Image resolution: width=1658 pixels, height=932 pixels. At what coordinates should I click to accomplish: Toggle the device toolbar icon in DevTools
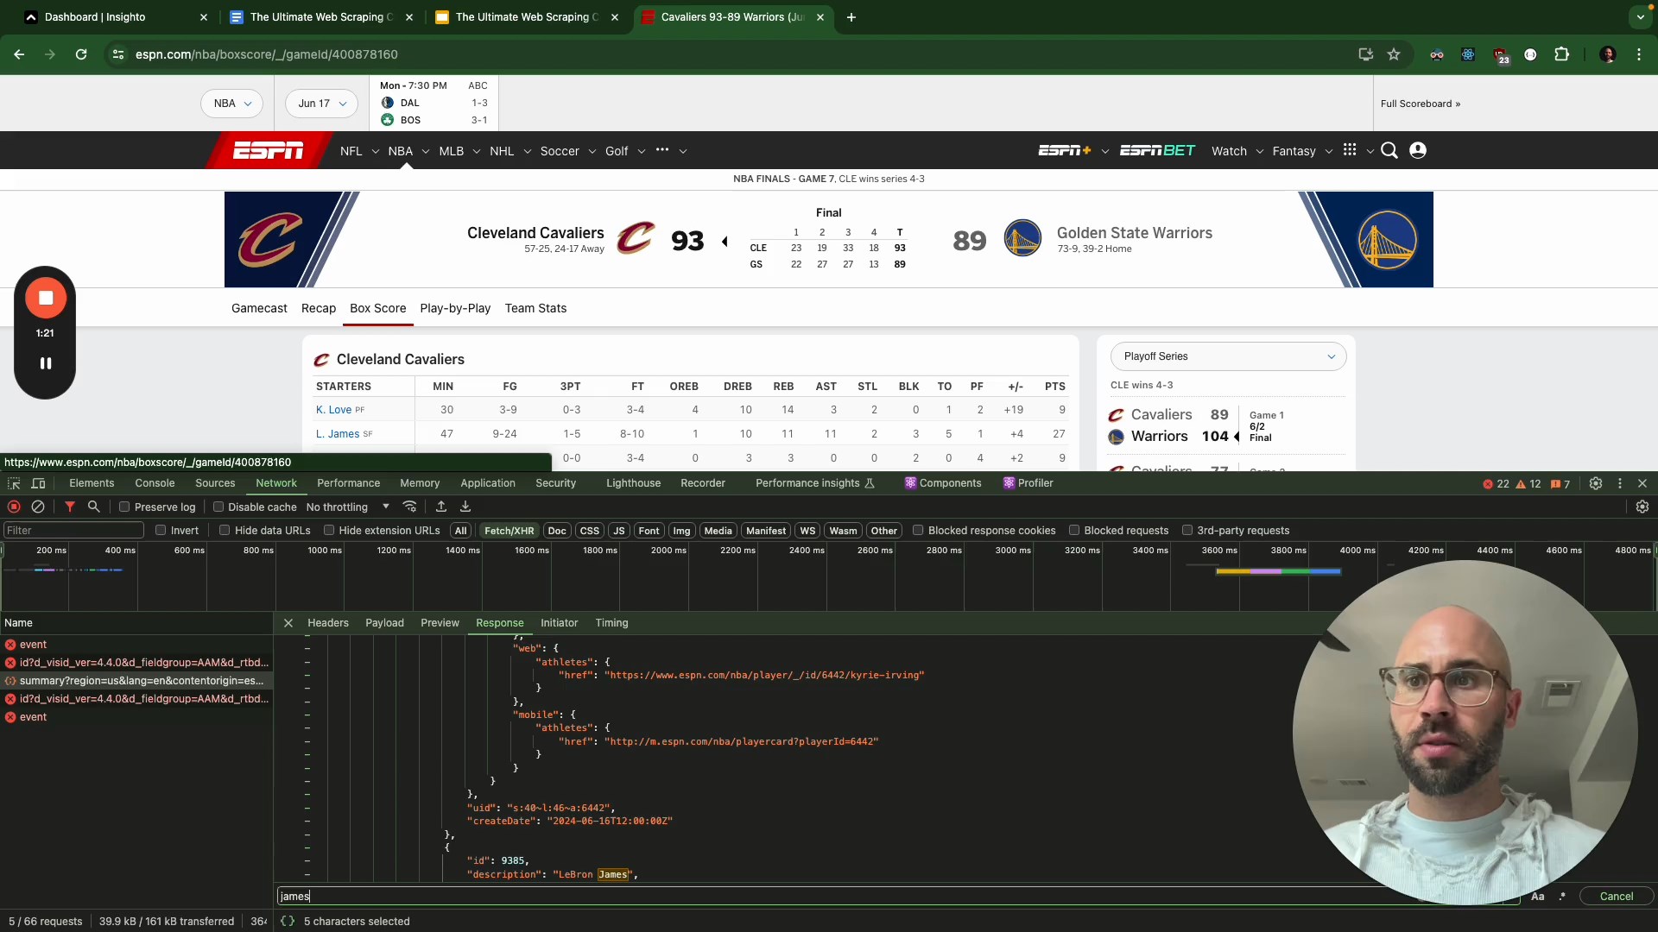point(38,483)
